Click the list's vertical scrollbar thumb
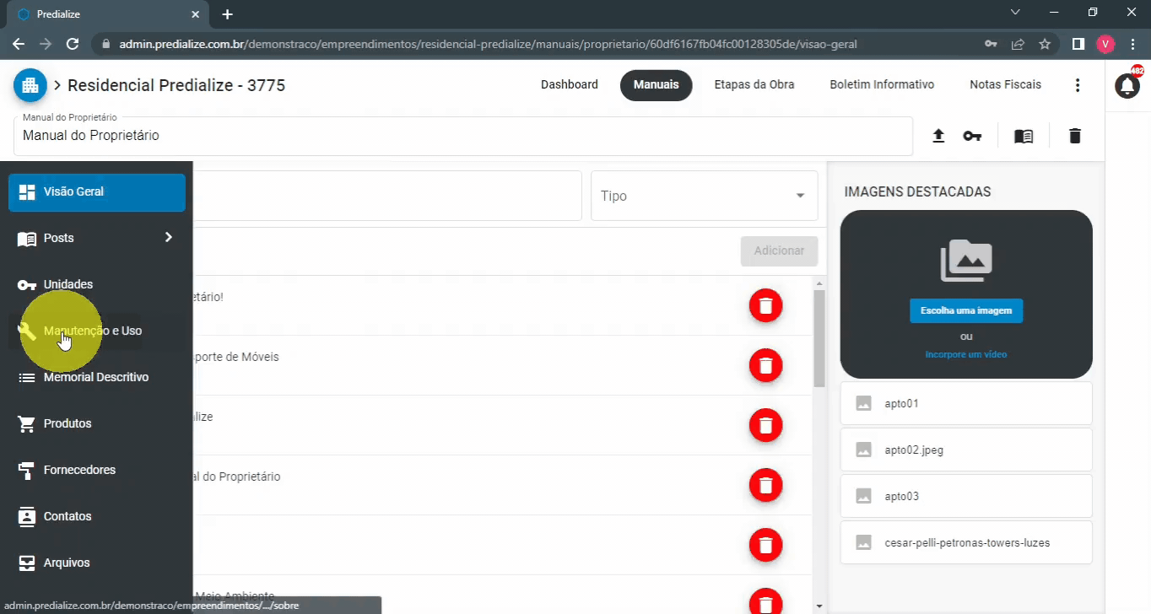 (x=819, y=337)
